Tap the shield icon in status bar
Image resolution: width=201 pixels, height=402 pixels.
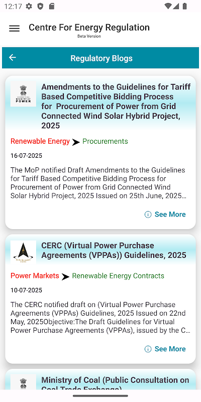pyautogui.click(x=40, y=7)
